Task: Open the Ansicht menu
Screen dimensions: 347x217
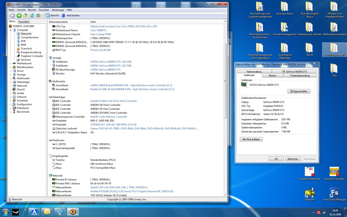Action: click(x=21, y=10)
